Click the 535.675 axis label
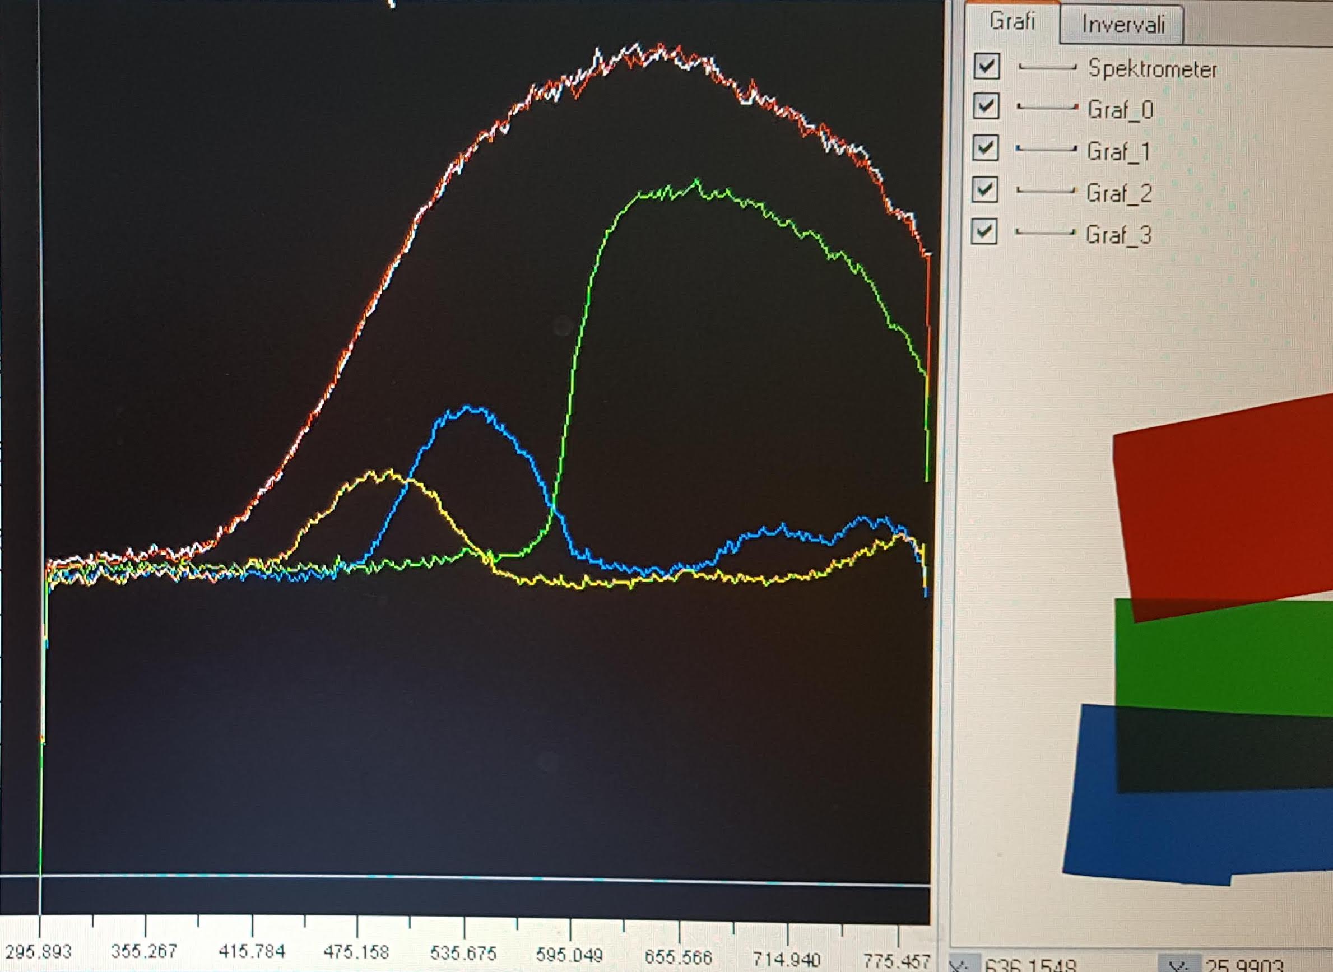Viewport: 1333px width, 972px height. click(463, 952)
